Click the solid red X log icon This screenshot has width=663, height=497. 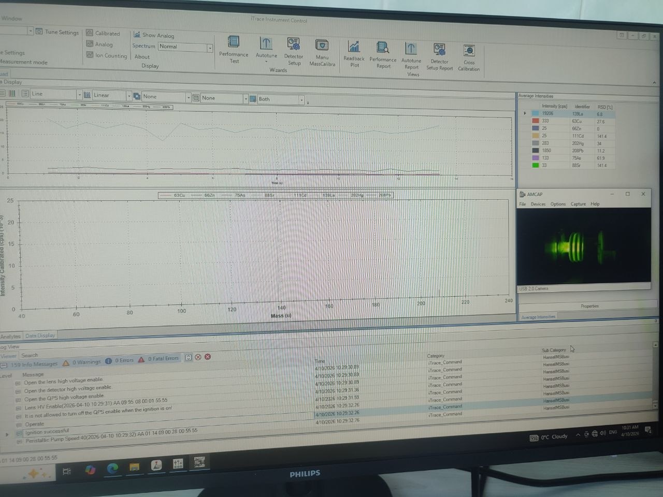click(208, 357)
